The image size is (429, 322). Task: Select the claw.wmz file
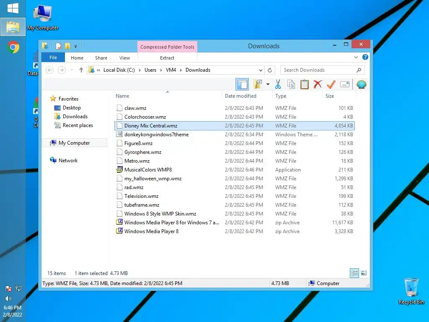click(x=235, y=108)
